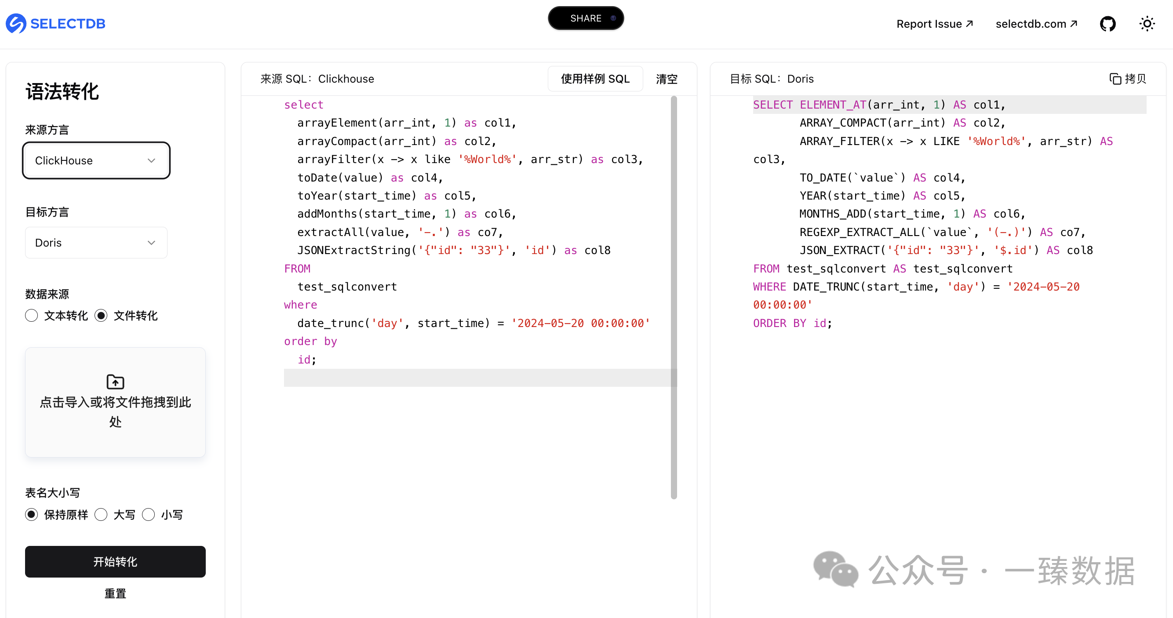Open the Doris target dialect dropdown
Image resolution: width=1173 pixels, height=618 pixels.
(x=96, y=243)
